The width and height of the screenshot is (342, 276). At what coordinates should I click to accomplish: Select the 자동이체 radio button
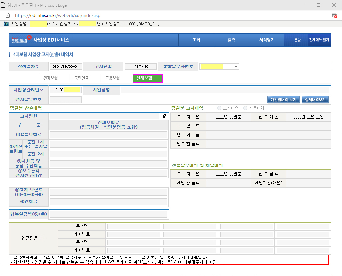point(245,108)
